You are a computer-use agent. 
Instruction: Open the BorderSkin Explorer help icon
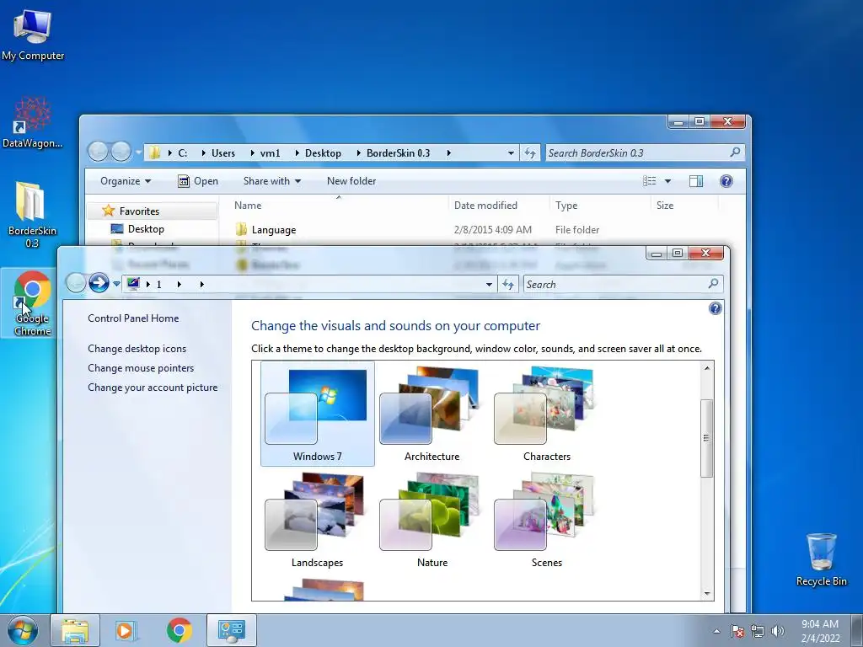click(x=726, y=181)
